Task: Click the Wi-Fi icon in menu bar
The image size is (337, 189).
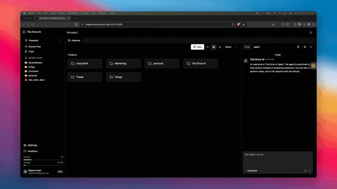Action: point(275,13)
